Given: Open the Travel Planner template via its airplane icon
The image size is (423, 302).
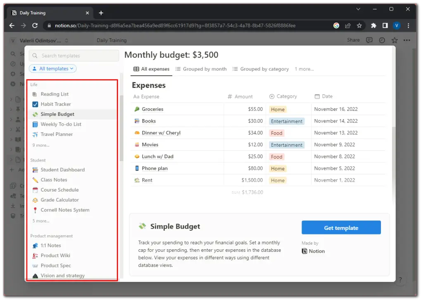Looking at the screenshot, I should point(35,134).
